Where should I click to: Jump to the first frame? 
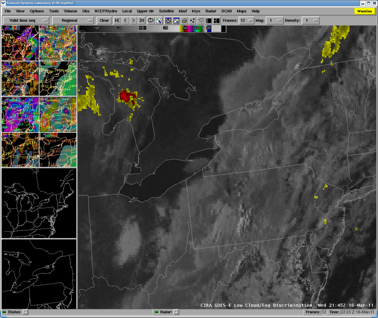click(x=117, y=20)
